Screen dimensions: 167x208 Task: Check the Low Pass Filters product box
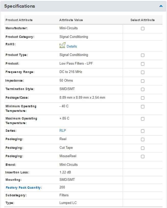(x=143, y=64)
